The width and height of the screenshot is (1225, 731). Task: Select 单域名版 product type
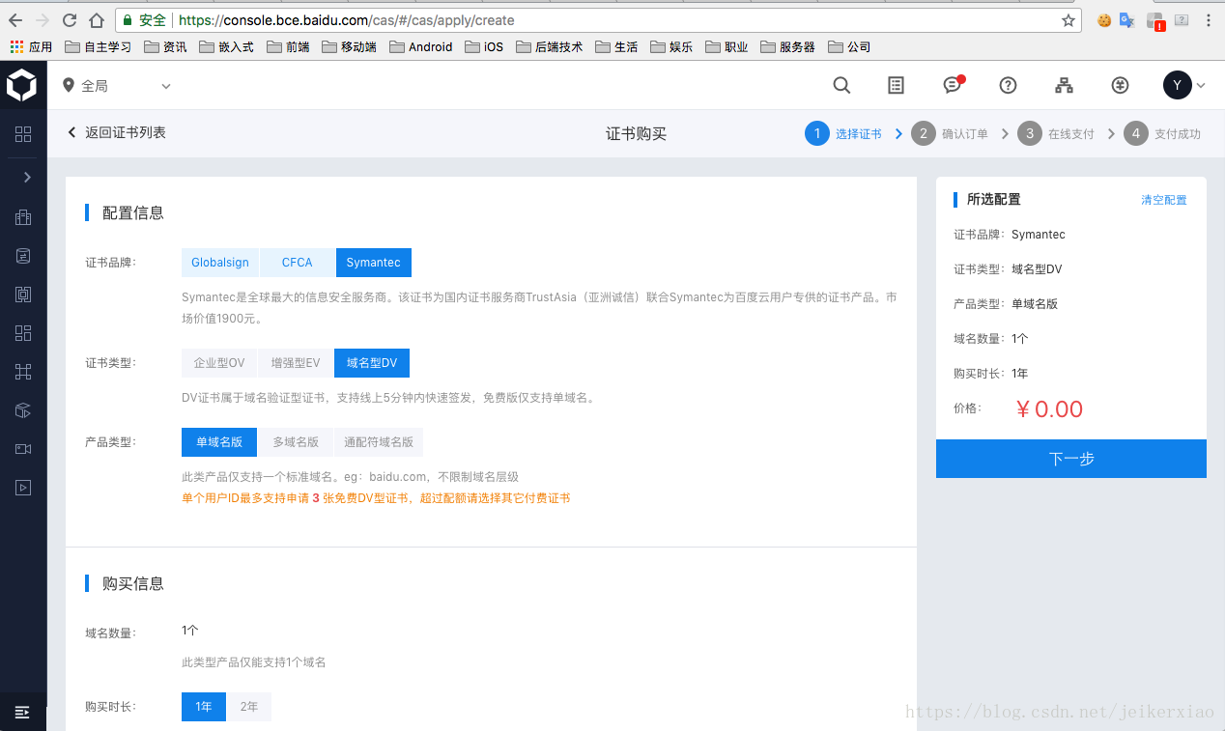pyautogui.click(x=219, y=442)
